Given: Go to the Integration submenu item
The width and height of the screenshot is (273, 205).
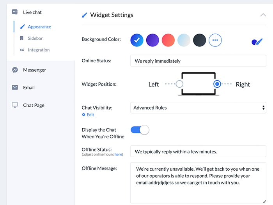Looking at the screenshot, I should 39,50.
